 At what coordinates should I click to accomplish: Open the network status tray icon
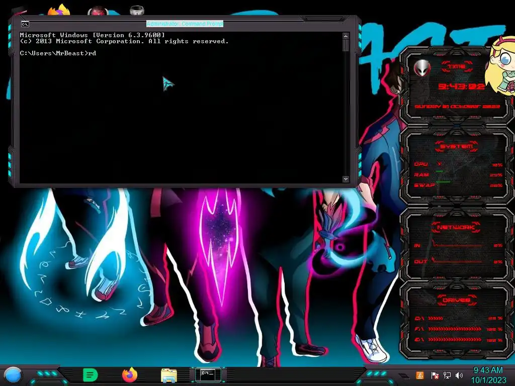coord(447,375)
